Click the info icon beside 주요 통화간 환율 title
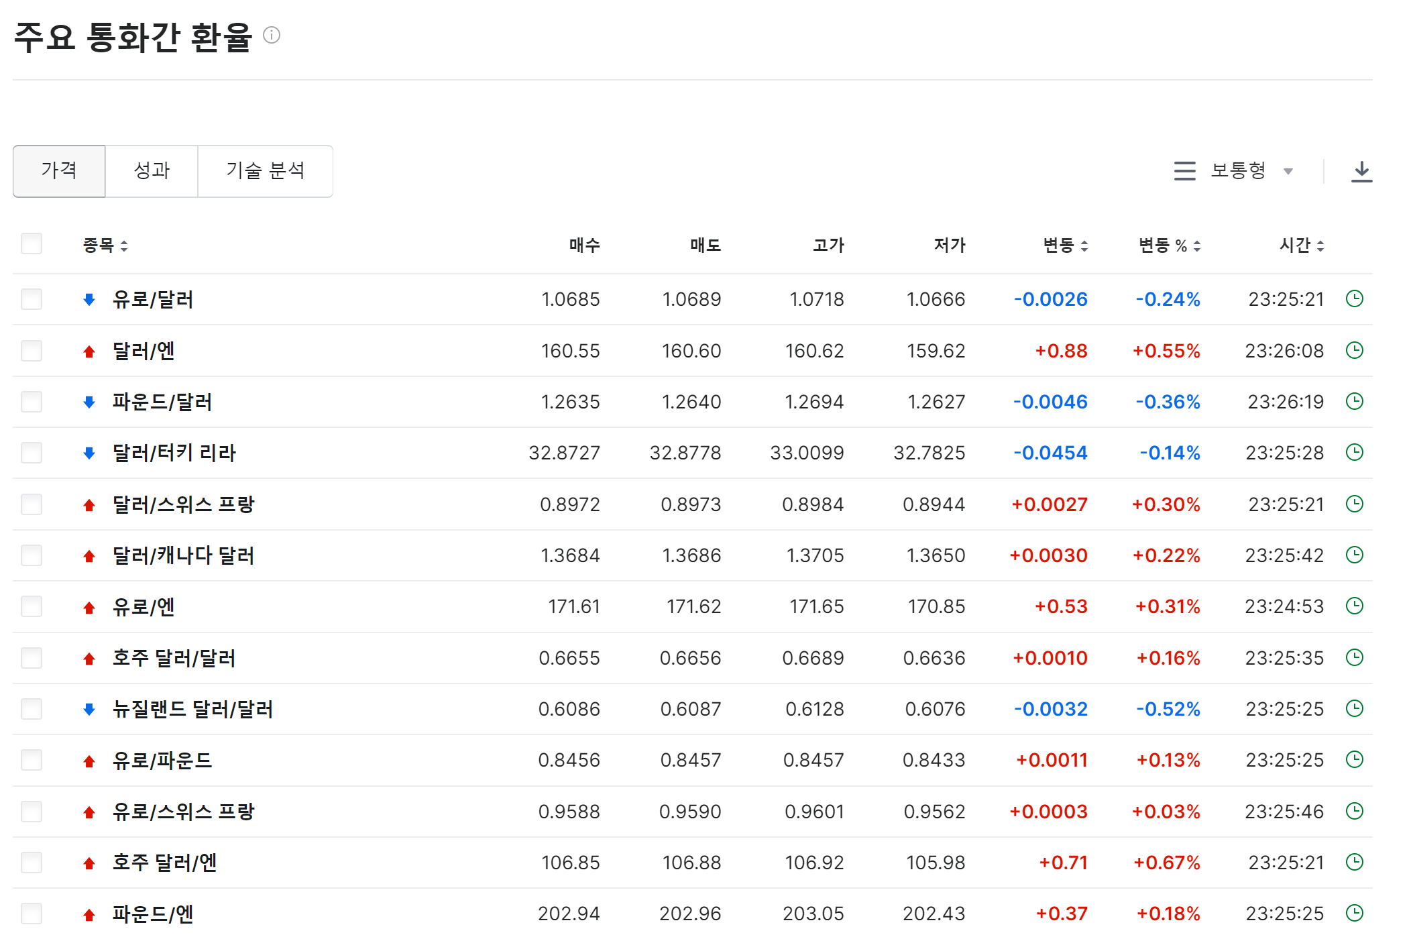 tap(272, 35)
